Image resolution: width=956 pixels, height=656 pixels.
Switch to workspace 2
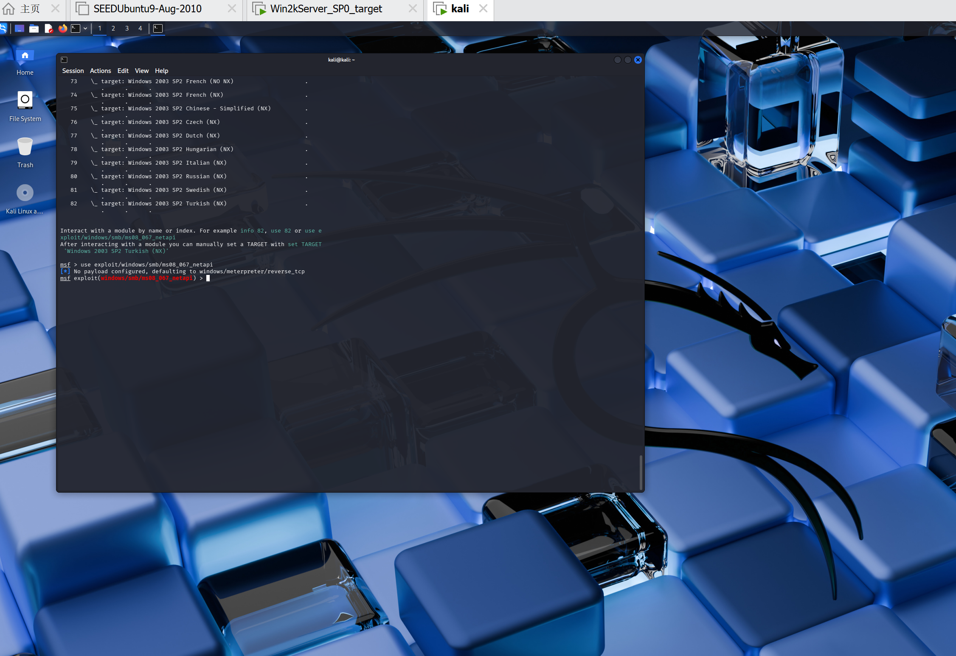coord(113,28)
